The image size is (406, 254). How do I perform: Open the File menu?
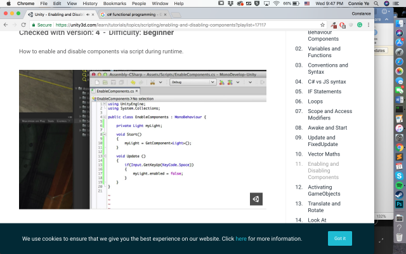point(44,3)
